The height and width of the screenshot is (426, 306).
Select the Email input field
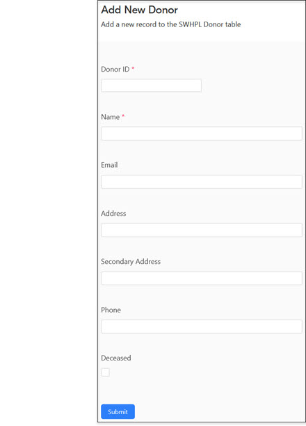click(202, 182)
